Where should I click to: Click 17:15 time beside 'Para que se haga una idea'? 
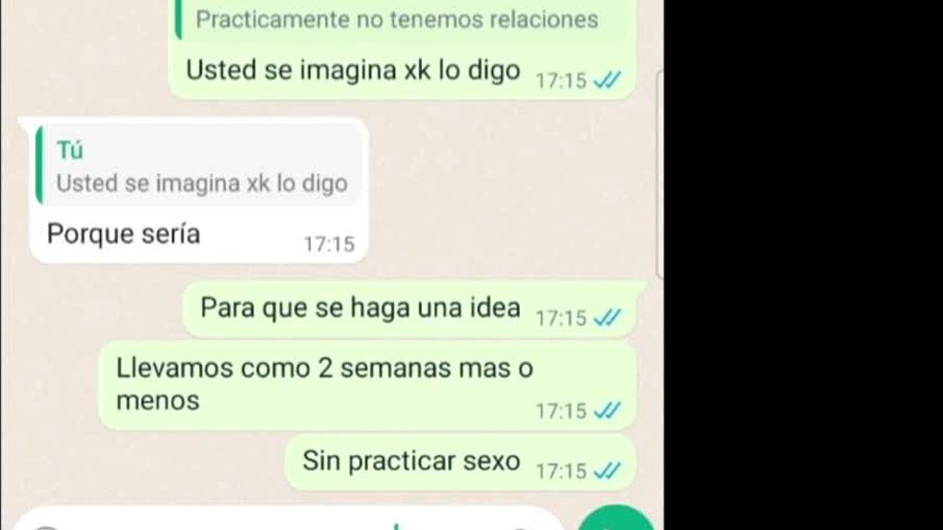click(x=561, y=318)
